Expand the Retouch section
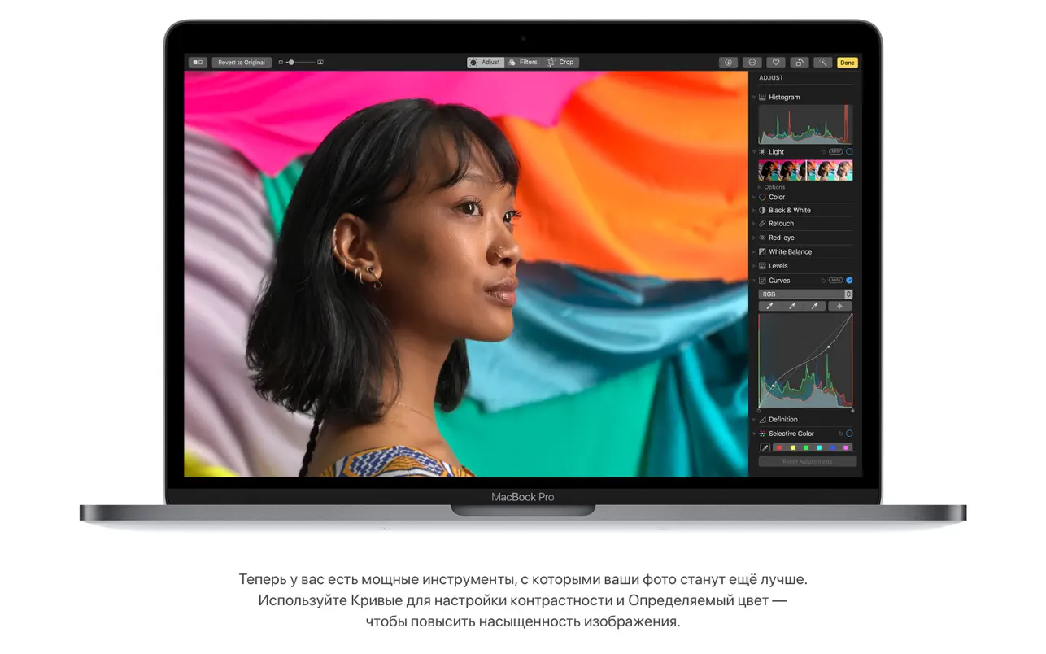The image size is (1046, 654). [754, 224]
